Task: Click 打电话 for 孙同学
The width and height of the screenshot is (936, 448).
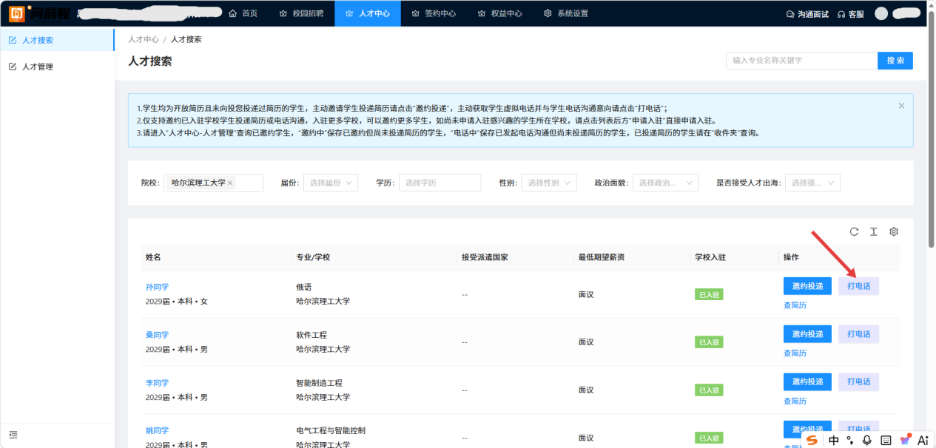Action: click(858, 286)
